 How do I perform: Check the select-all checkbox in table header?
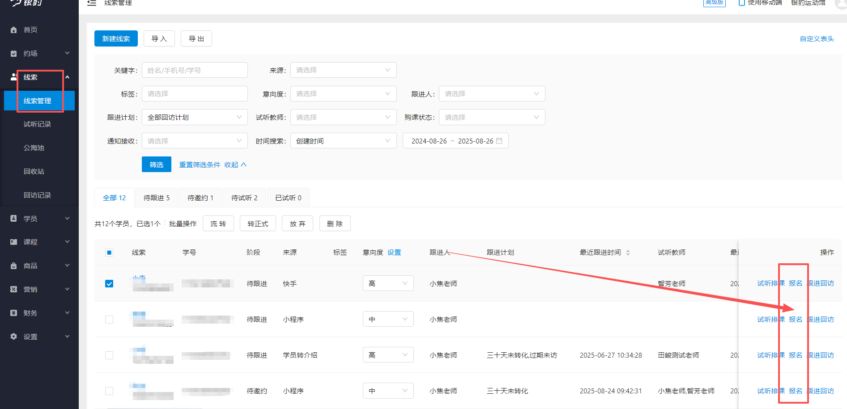pyautogui.click(x=109, y=252)
